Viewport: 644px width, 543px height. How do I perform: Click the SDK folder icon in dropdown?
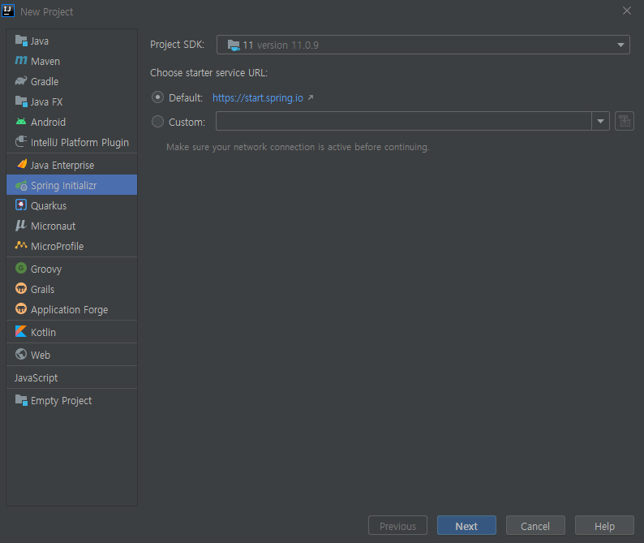(x=234, y=45)
